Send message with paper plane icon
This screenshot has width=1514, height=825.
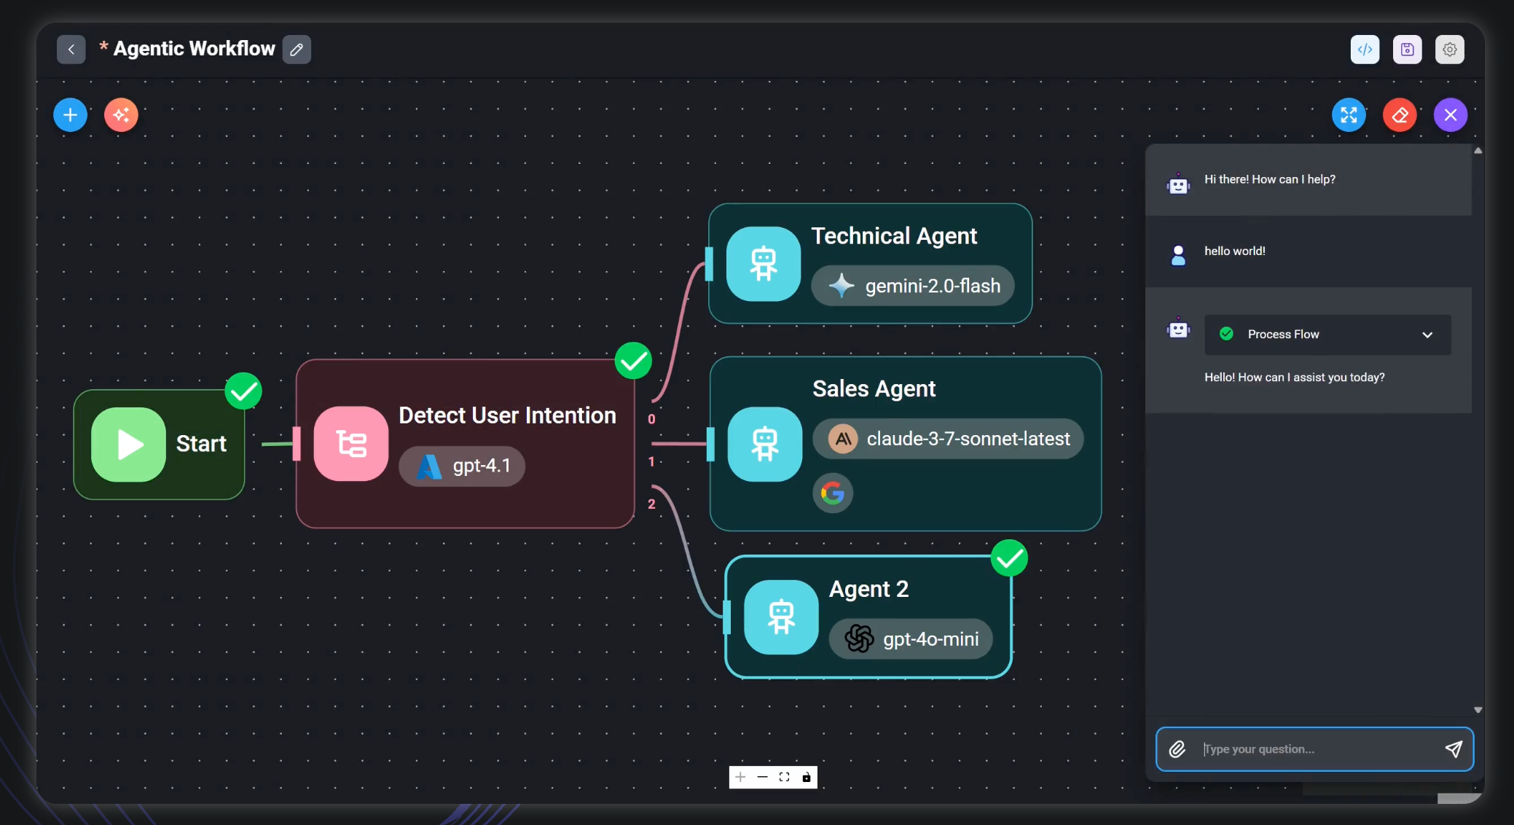[1453, 749]
